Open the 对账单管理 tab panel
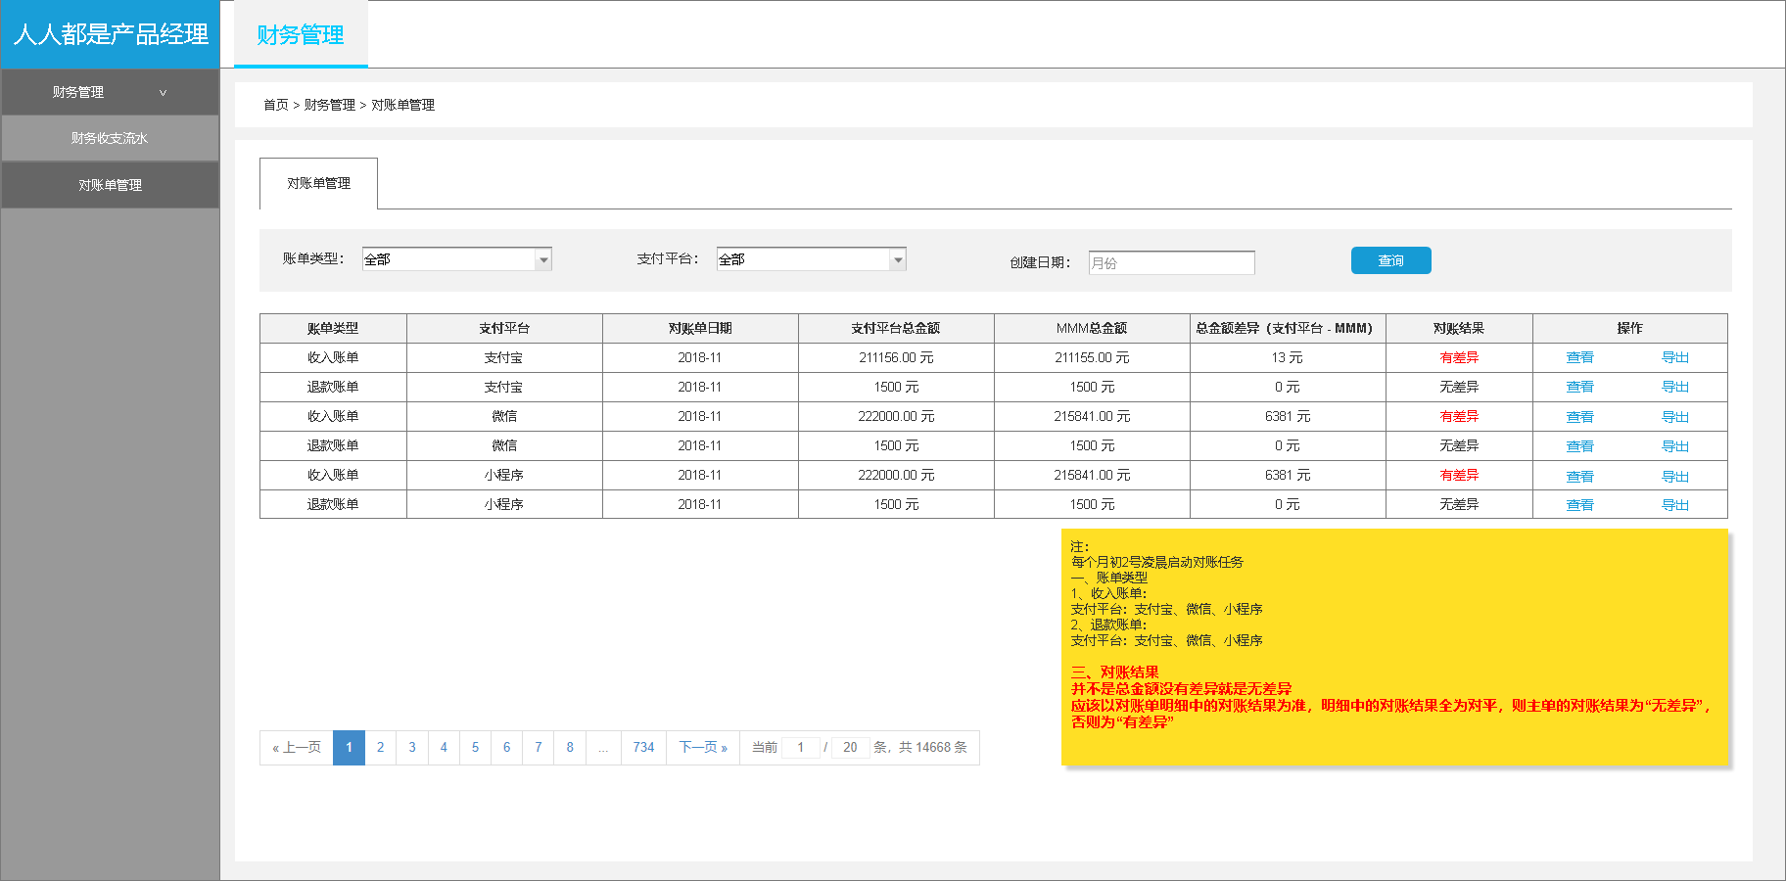The width and height of the screenshot is (1786, 881). 317,183
